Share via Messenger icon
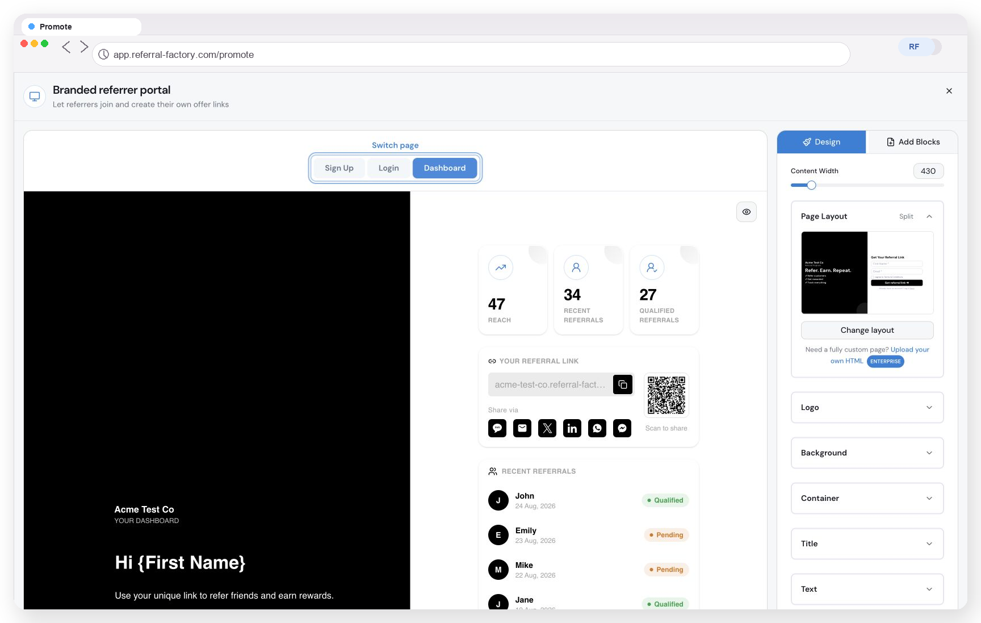 622,428
